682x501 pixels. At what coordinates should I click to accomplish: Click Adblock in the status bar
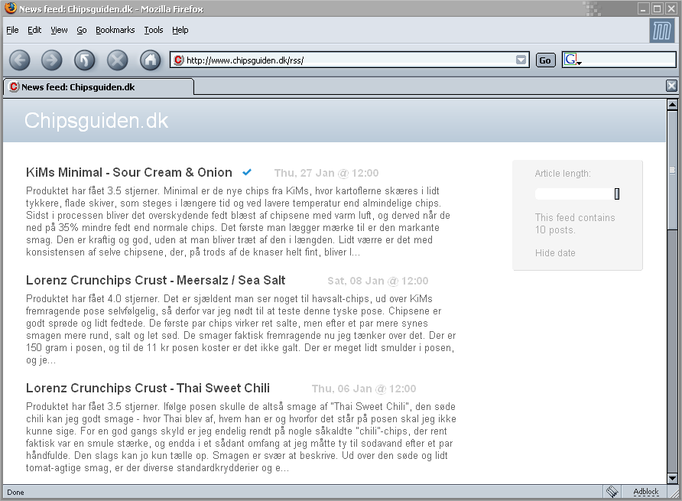tap(646, 491)
